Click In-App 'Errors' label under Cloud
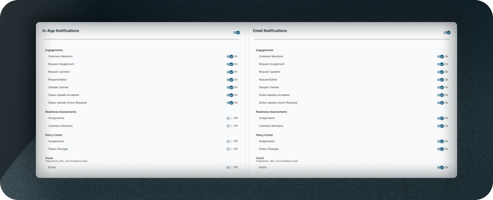Image resolution: width=493 pixels, height=200 pixels. tap(52, 167)
